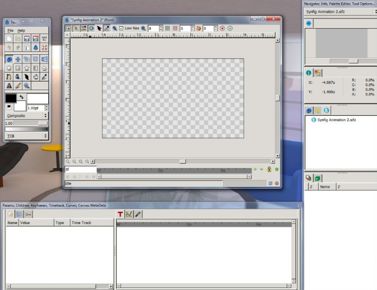Open the Synfig Animation 2.sifz canvas dropdown
377x290 pixels.
340,12
